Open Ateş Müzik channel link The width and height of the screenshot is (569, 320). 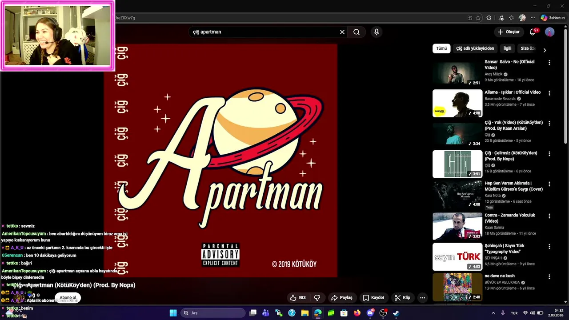(493, 74)
